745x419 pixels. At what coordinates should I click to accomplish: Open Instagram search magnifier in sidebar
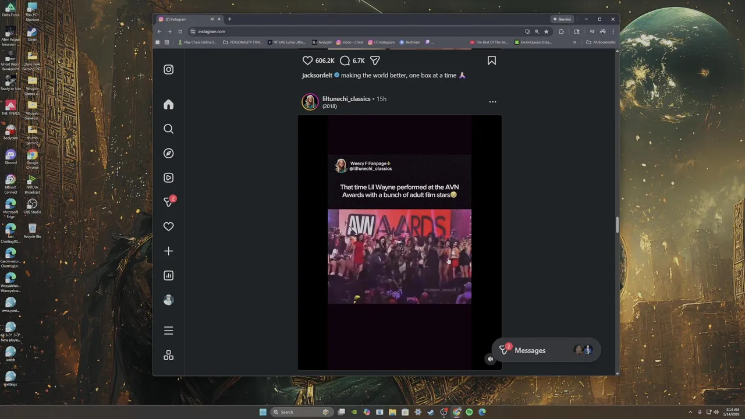168,129
